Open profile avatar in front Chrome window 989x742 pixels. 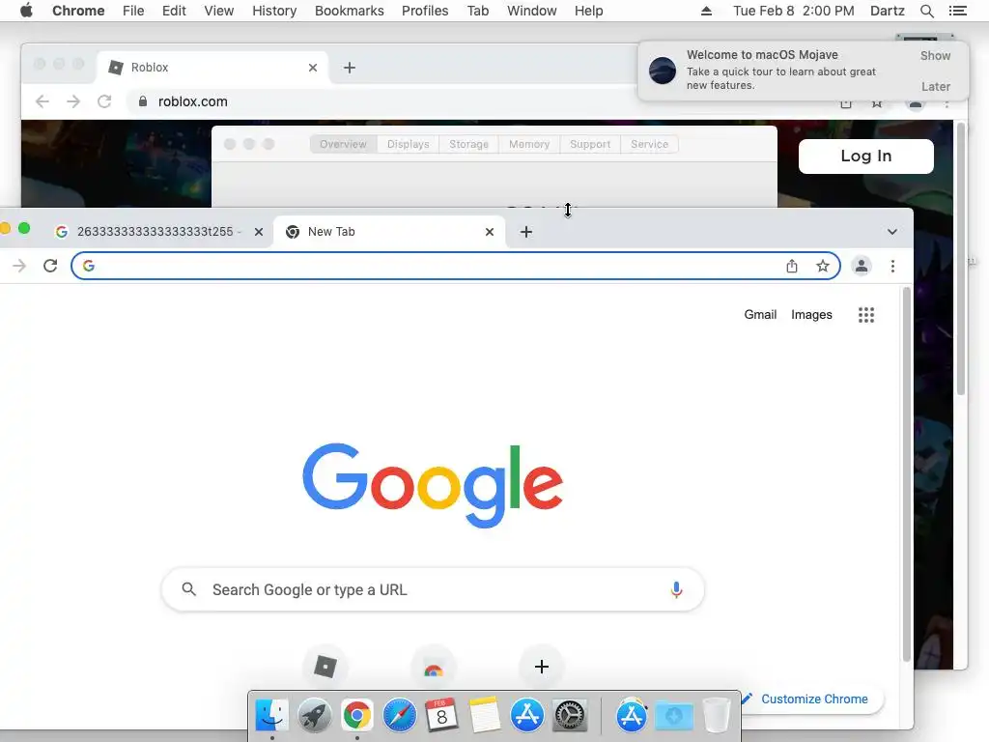[861, 267]
